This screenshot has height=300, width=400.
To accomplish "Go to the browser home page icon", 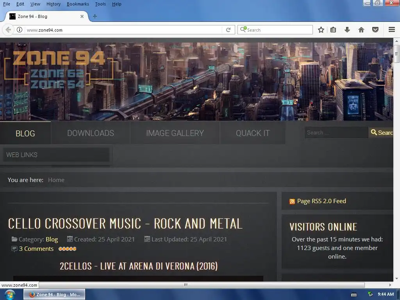I will coord(361,30).
